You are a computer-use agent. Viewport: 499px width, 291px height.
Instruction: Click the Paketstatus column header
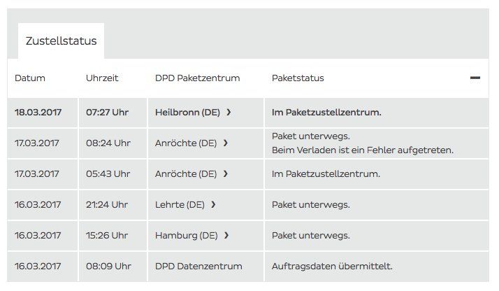[x=298, y=78]
